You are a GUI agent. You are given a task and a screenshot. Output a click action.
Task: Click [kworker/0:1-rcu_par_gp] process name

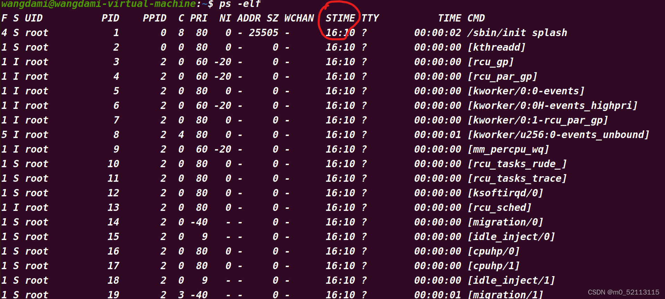pyautogui.click(x=538, y=120)
